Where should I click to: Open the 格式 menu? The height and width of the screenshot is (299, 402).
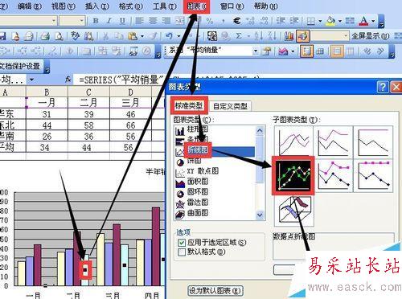point(131,6)
